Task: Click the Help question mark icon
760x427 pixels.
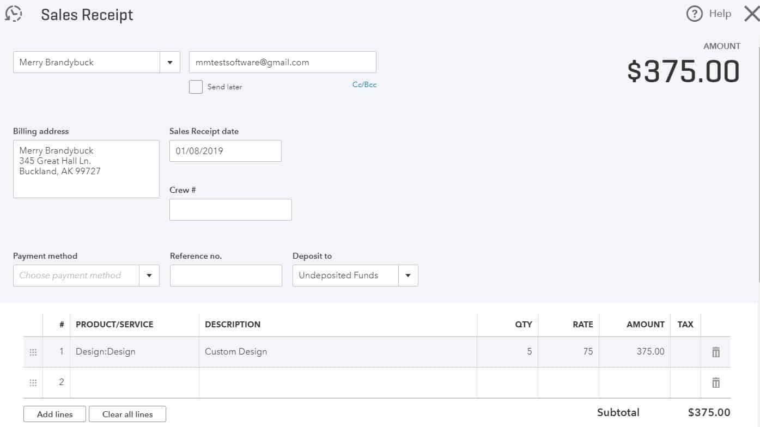Action: (x=694, y=14)
